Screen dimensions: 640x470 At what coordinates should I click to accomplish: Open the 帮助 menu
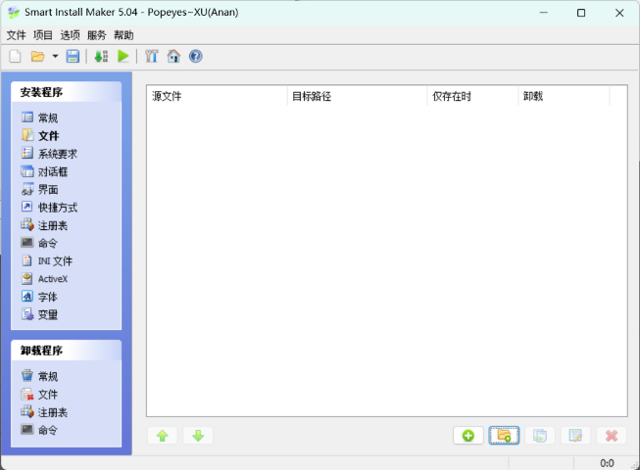[x=123, y=34]
